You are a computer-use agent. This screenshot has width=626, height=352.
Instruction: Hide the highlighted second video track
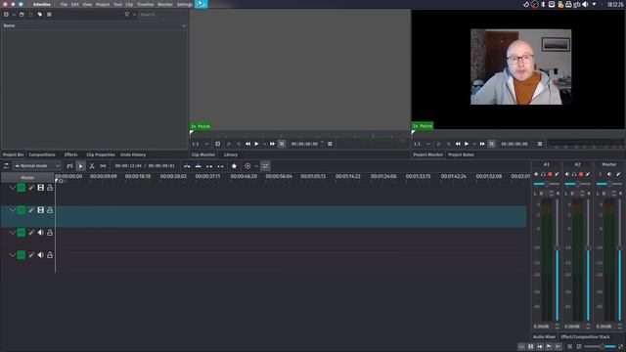[41, 210]
